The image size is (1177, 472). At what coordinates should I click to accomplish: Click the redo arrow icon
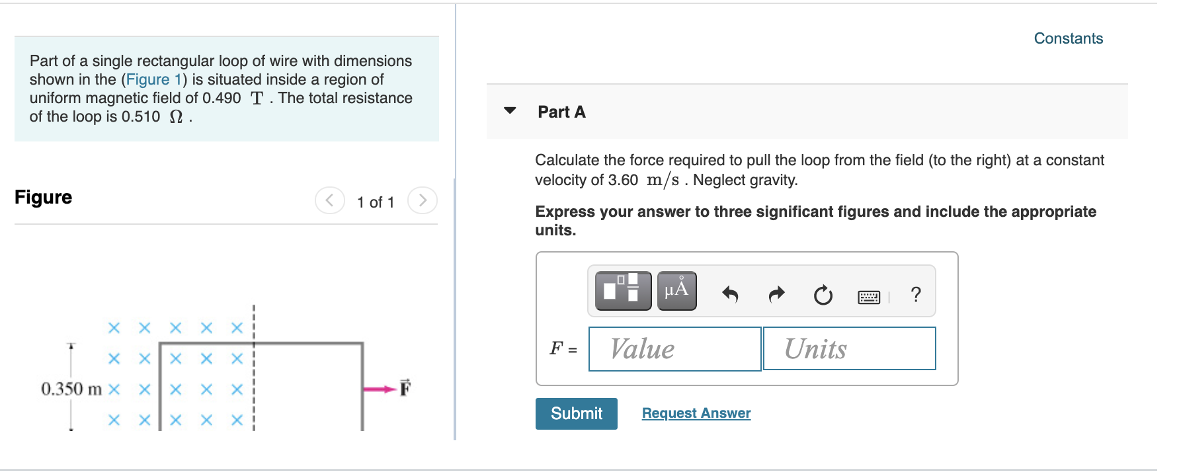click(x=776, y=294)
